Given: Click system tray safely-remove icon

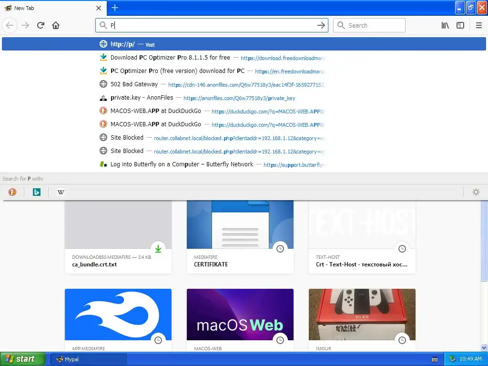Looking at the screenshot, I should [x=452, y=359].
